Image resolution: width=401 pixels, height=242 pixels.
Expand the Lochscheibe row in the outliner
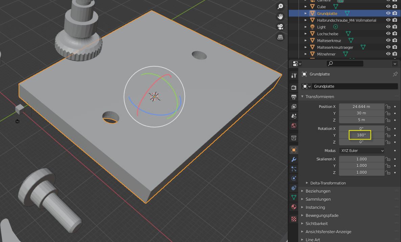point(306,34)
